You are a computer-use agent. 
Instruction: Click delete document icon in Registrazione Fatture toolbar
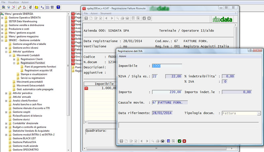(101, 18)
